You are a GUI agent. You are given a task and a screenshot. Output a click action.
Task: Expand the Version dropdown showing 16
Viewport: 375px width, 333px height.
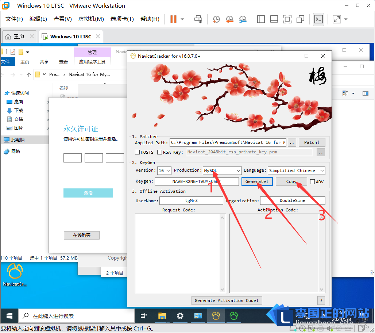pyautogui.click(x=164, y=171)
